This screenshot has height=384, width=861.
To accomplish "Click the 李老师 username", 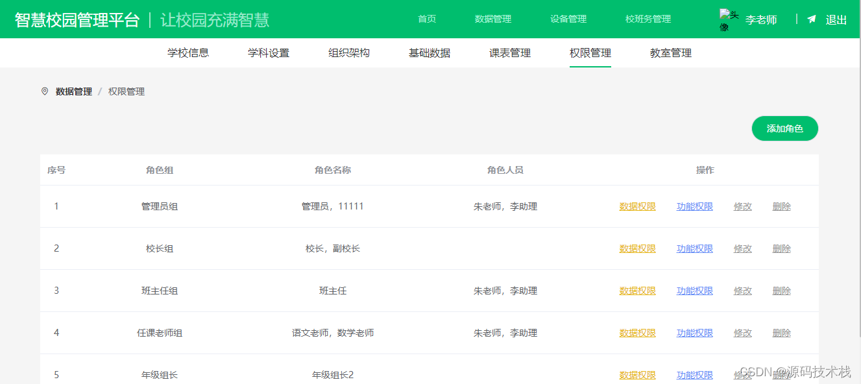I will pyautogui.click(x=761, y=19).
